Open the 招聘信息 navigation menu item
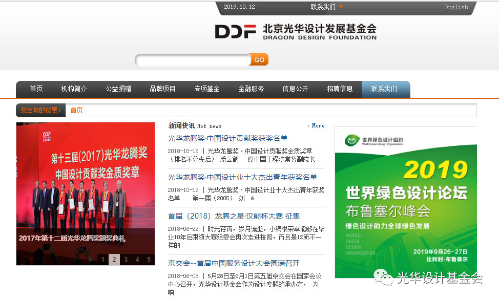The image size is (499, 300). click(340, 89)
